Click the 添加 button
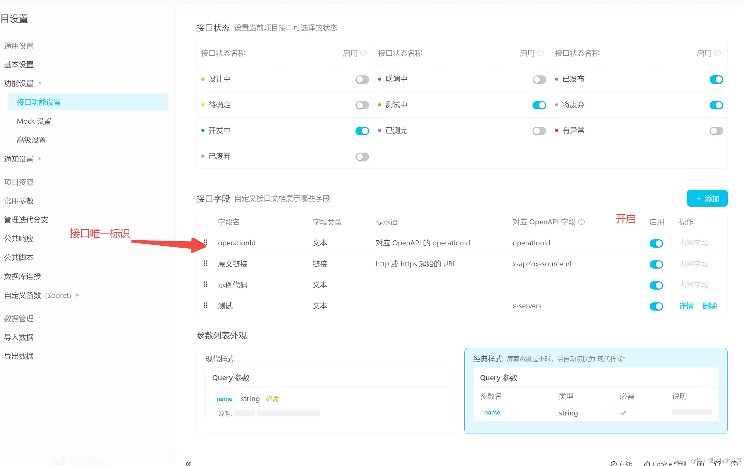This screenshot has height=466, width=744. [707, 198]
